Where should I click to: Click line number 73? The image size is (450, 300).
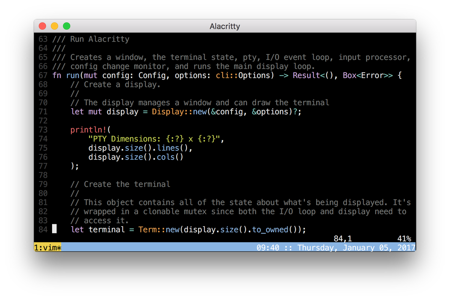pyautogui.click(x=43, y=130)
